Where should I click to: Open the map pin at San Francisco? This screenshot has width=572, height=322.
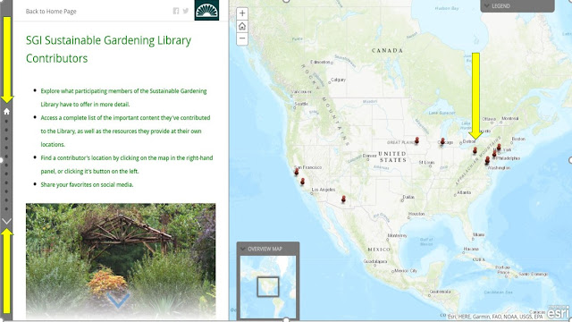coord(297,171)
